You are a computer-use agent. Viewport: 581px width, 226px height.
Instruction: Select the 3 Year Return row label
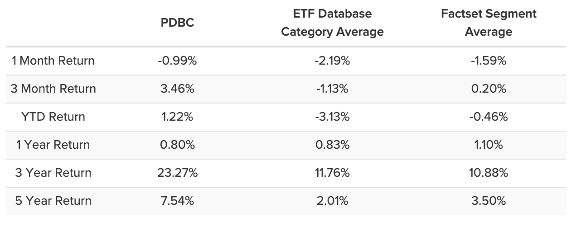click(x=53, y=173)
